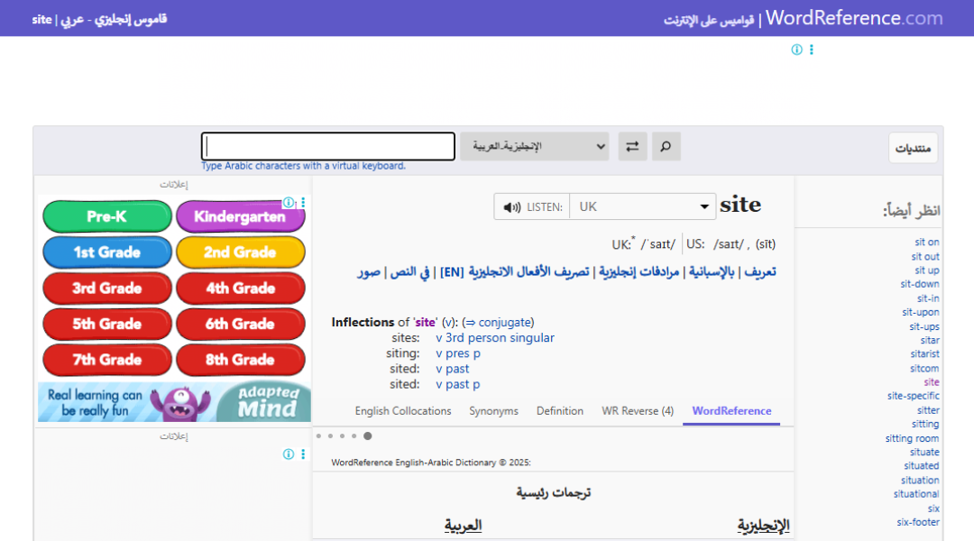The image size is (974, 541).
Task: Open the forums button (منتديات)
Action: [913, 149]
